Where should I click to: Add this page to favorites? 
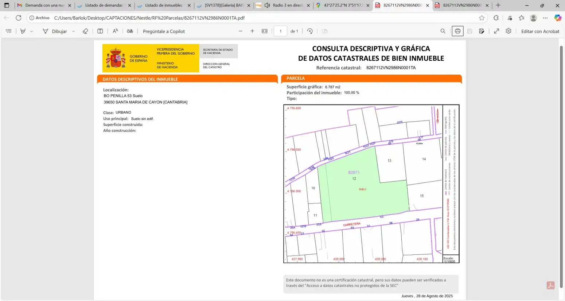pos(482,18)
